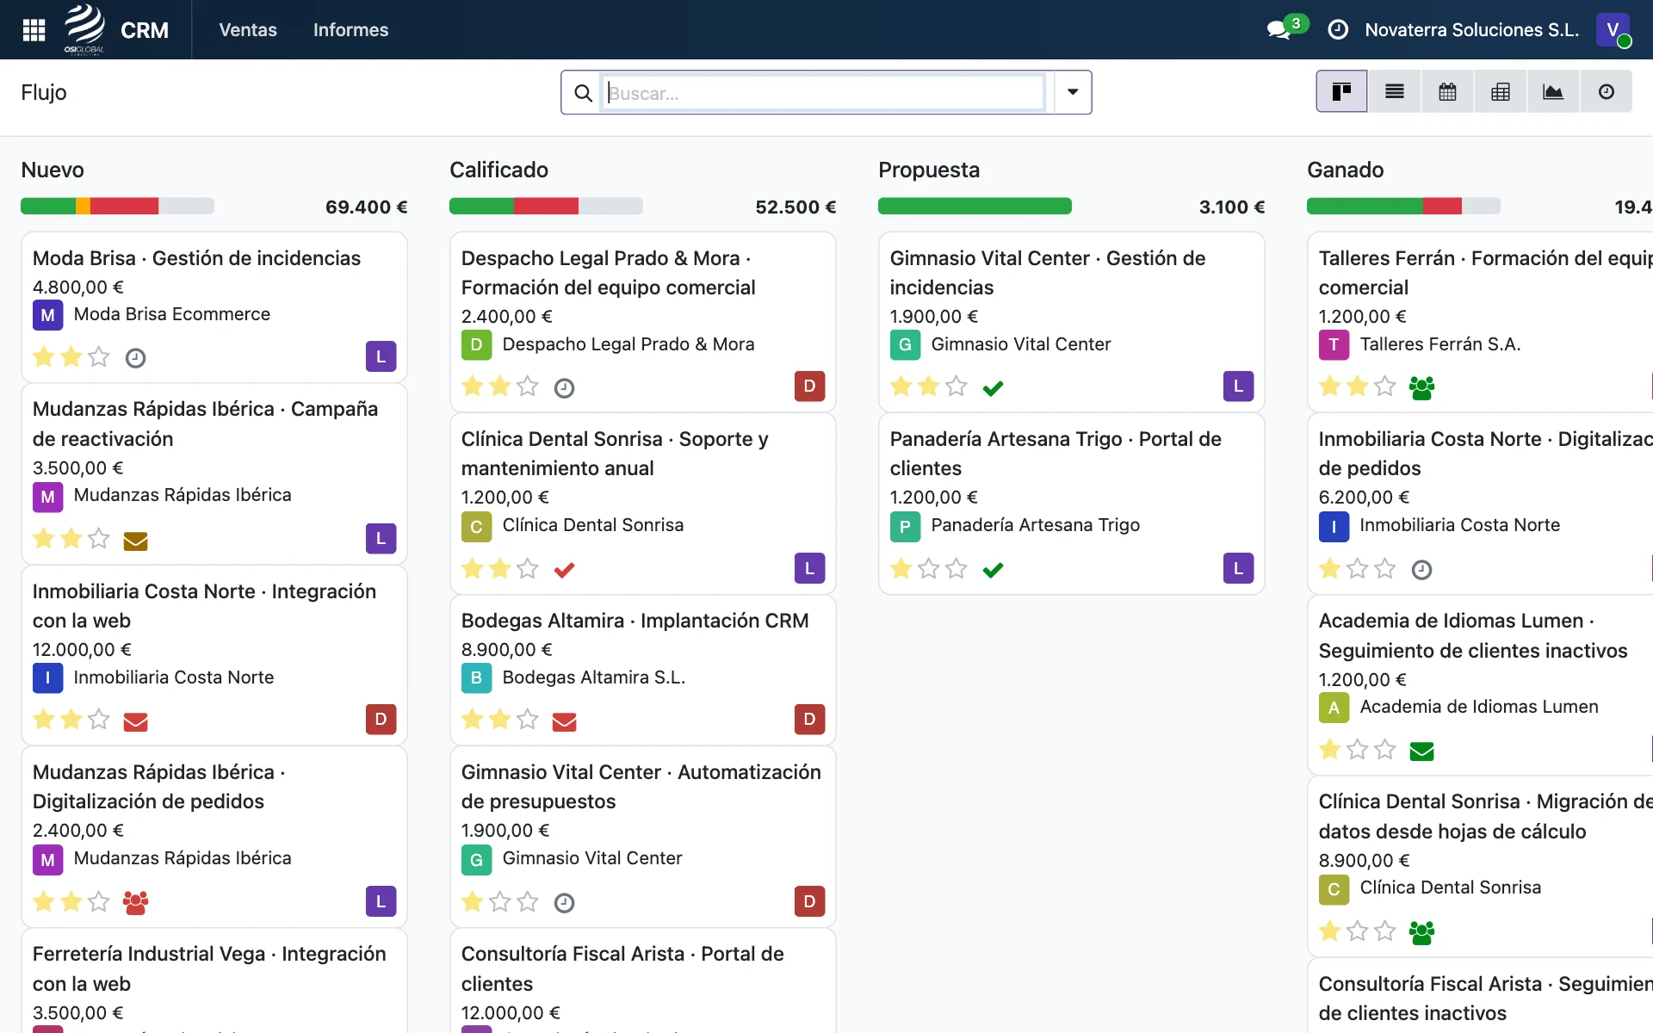Click the Nuevo column progress bar

tap(117, 207)
